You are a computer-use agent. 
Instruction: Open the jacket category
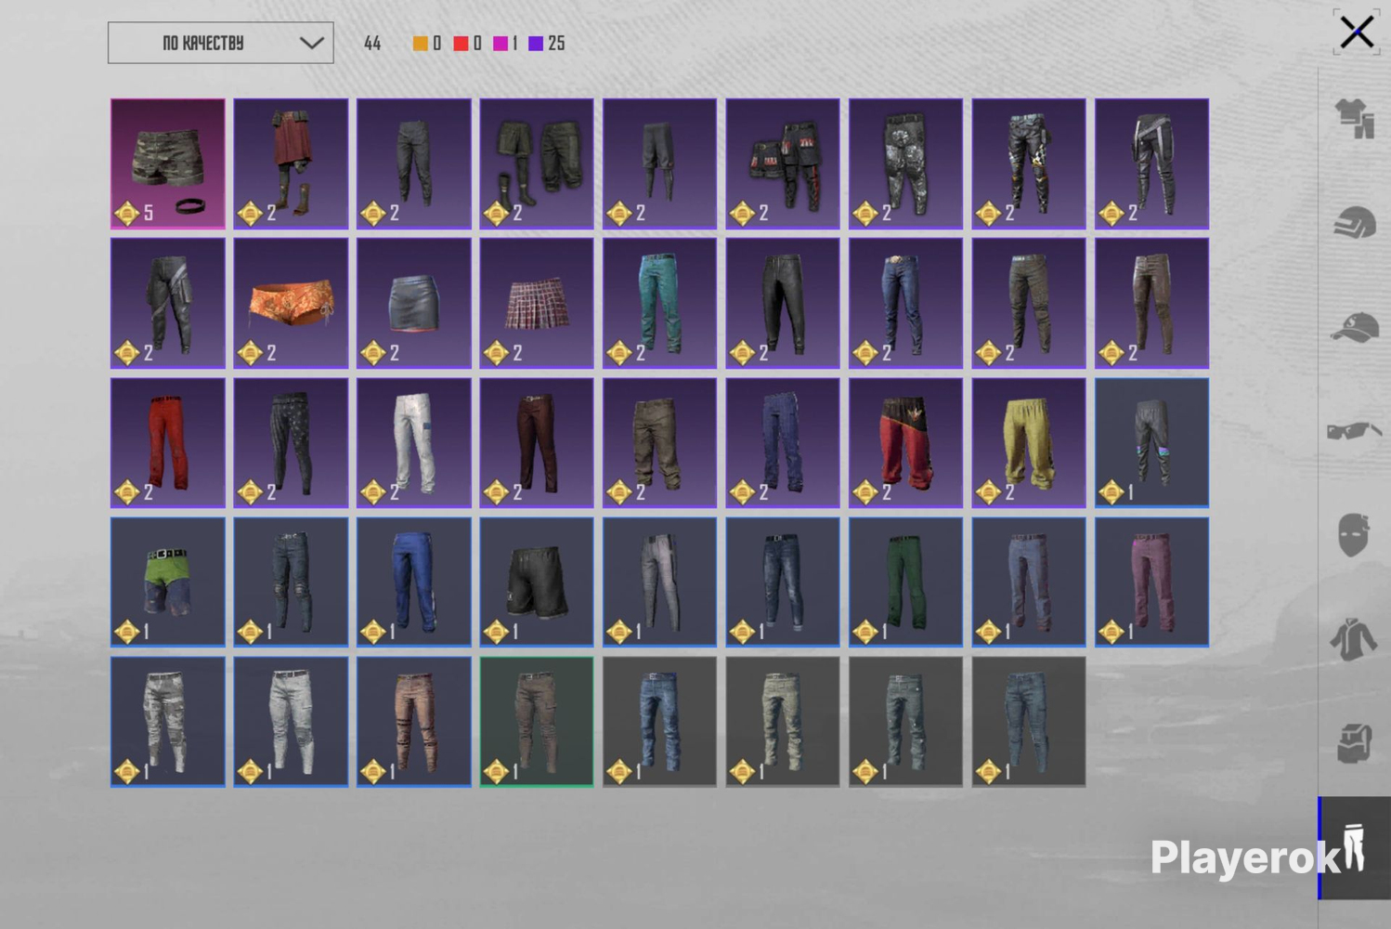[1355, 639]
